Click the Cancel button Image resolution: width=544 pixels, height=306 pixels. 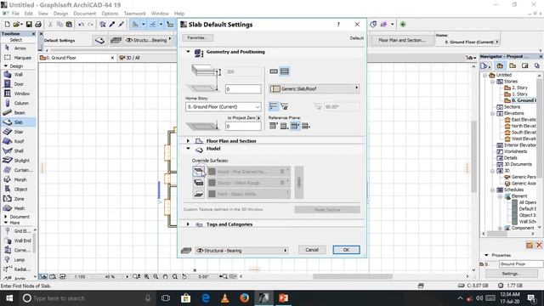pyautogui.click(x=312, y=250)
